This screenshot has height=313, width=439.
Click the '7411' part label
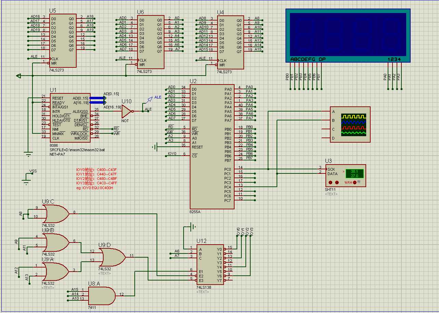(92, 308)
